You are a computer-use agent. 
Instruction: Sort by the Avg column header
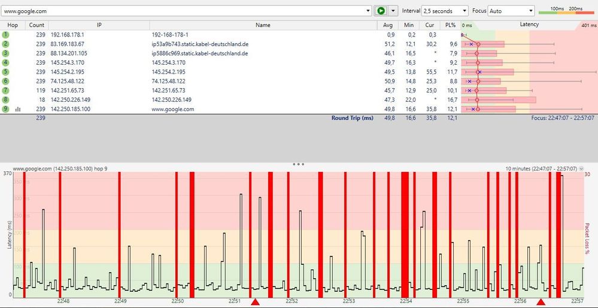388,25
